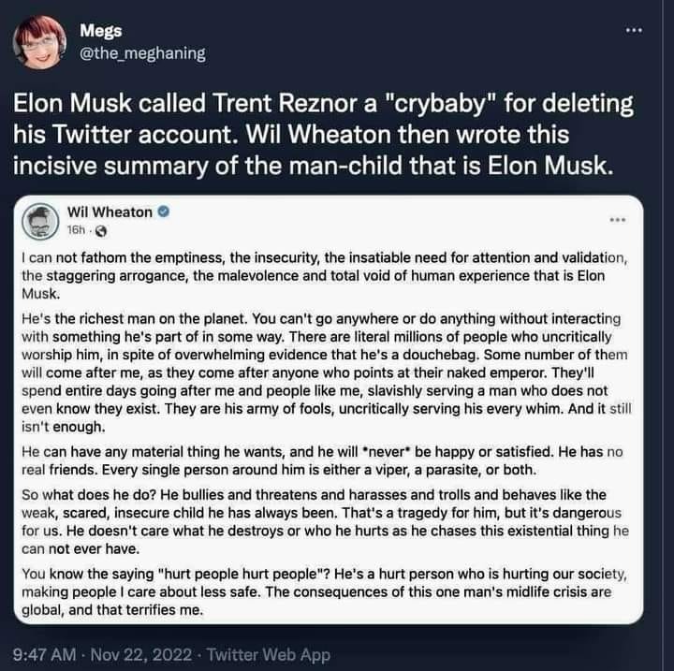Open the Megs display name

click(x=100, y=31)
